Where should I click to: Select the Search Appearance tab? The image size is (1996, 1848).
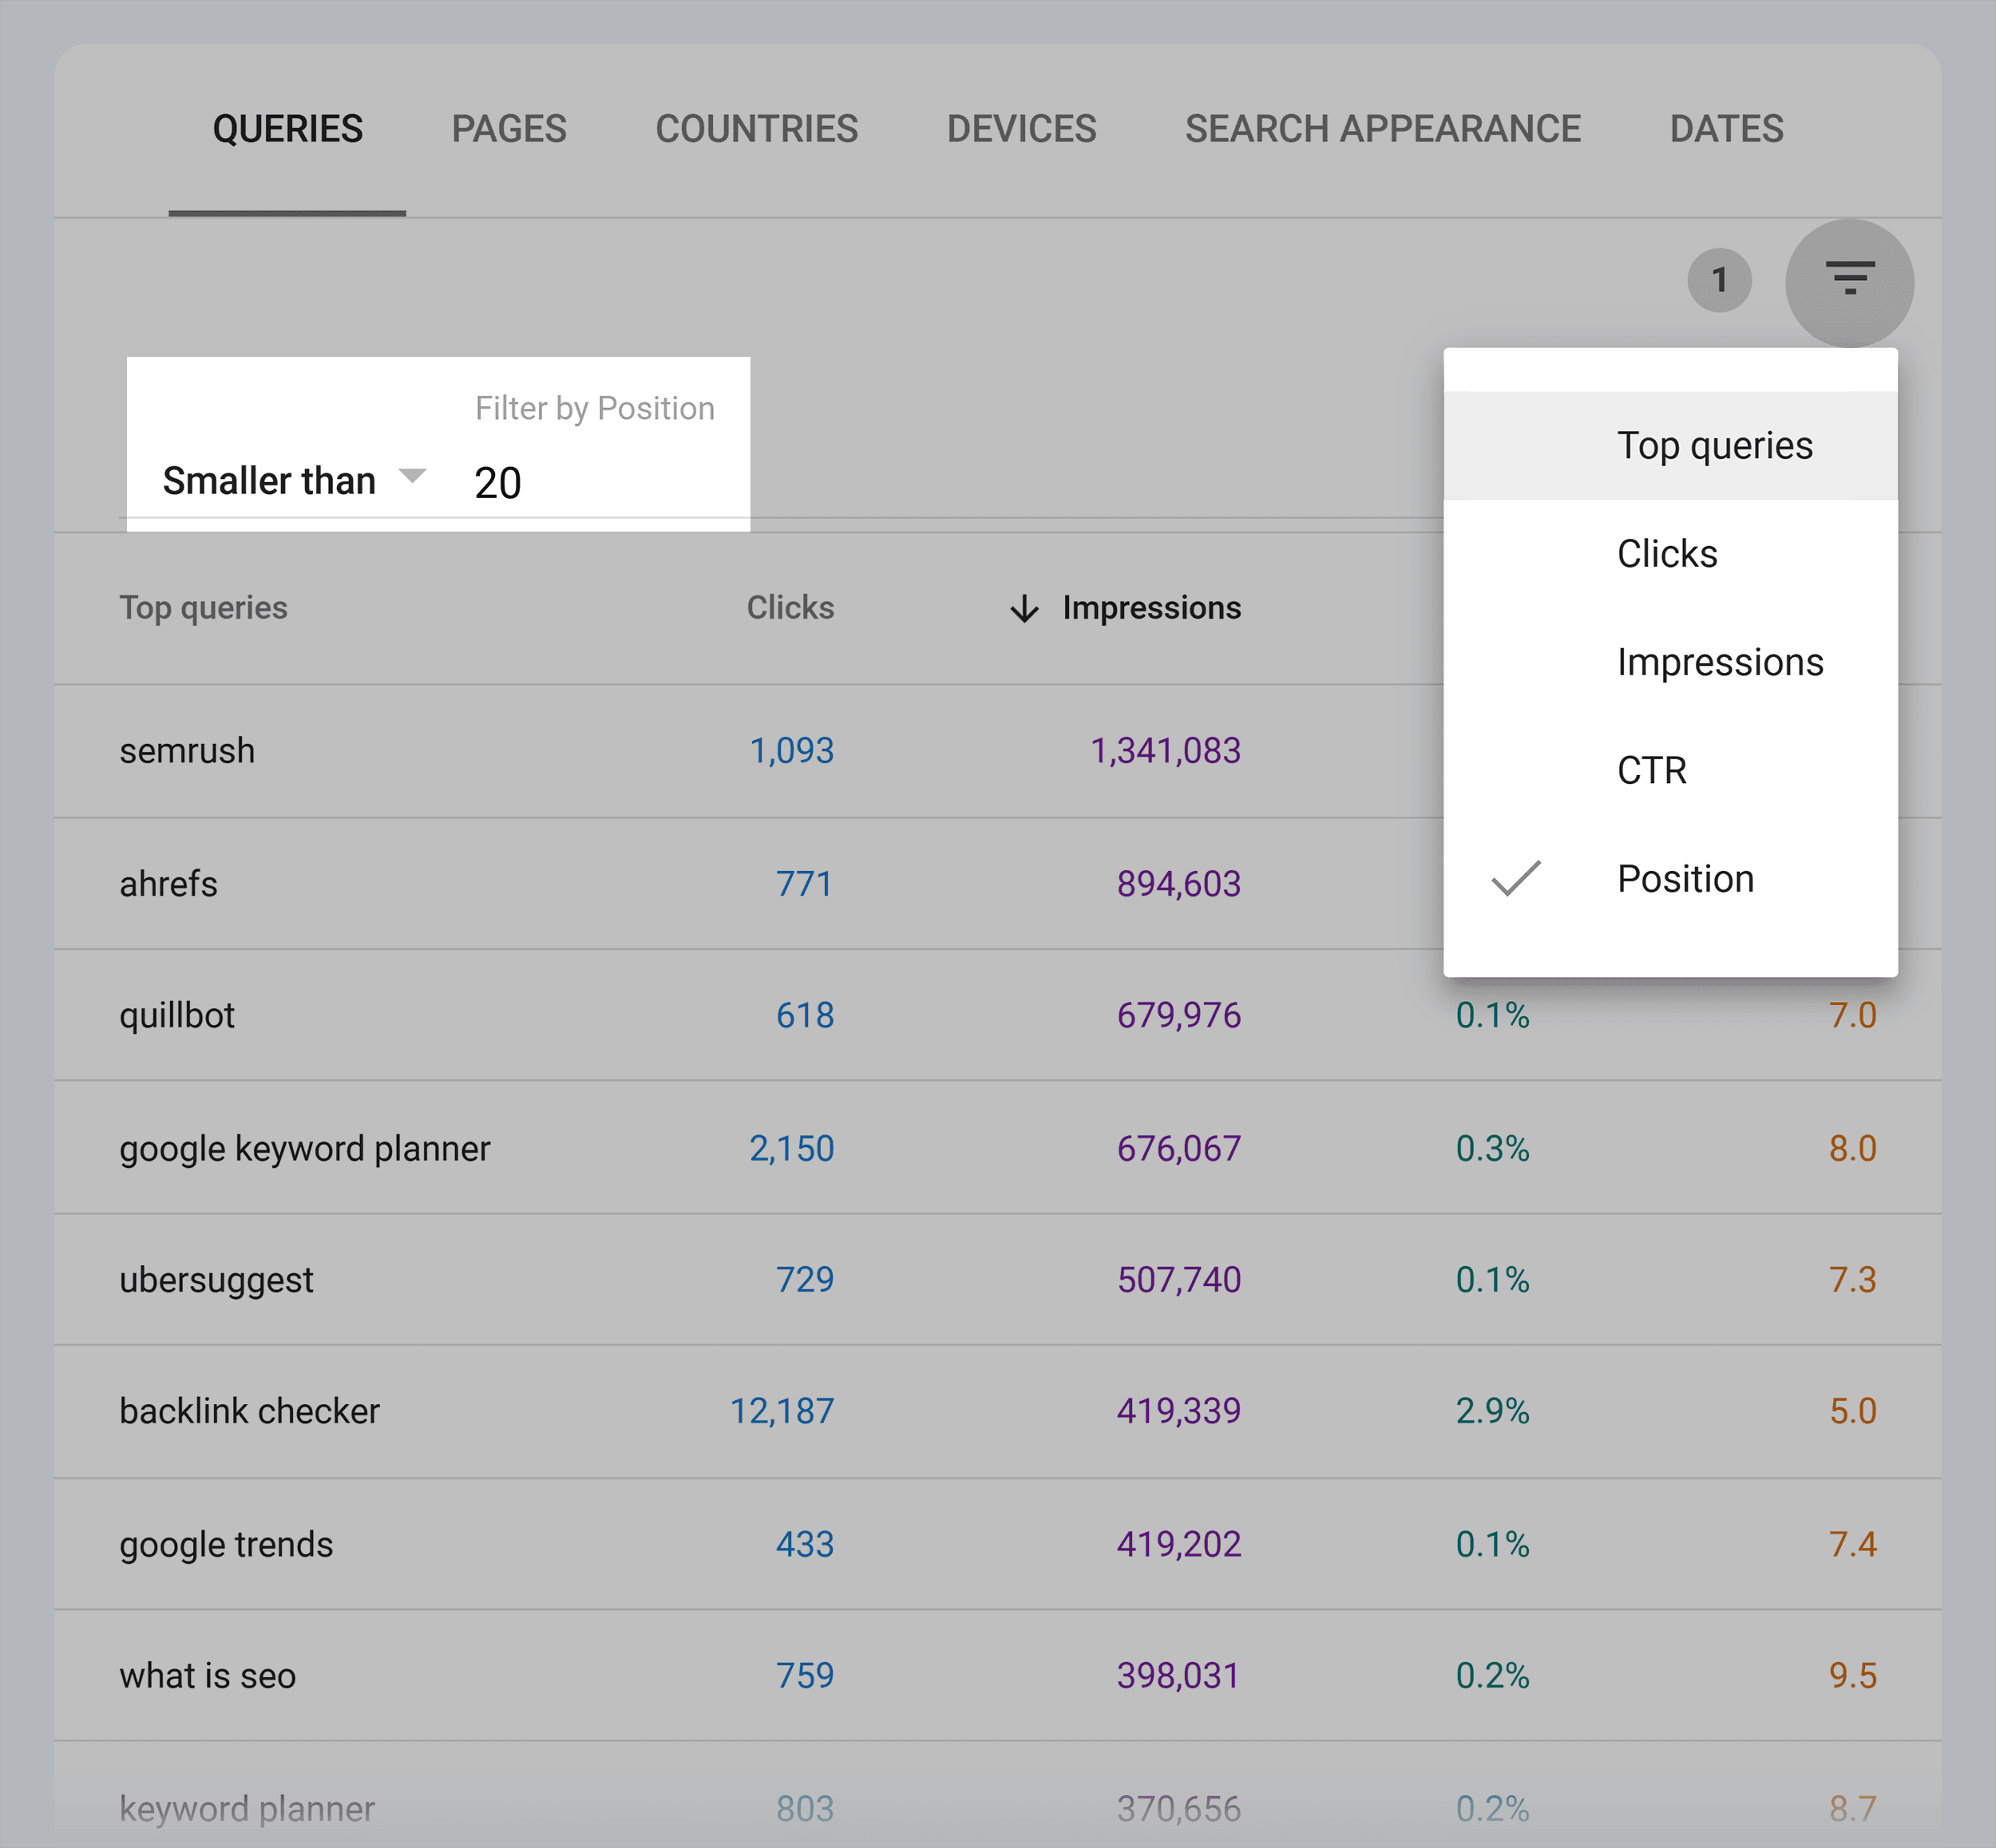click(x=1383, y=129)
